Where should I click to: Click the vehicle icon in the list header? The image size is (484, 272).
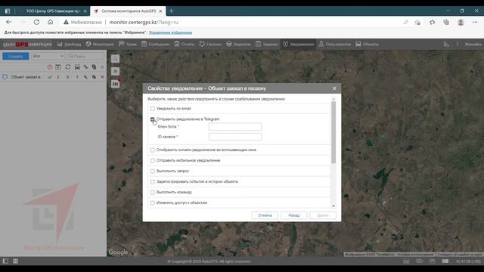77,67
